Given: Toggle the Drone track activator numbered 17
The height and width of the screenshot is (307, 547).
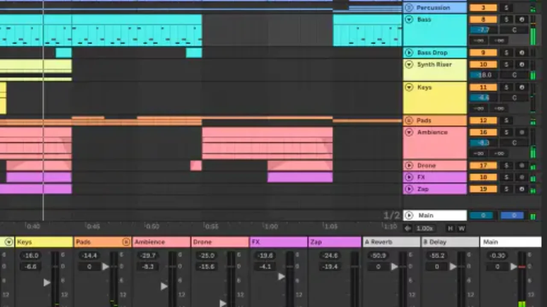Looking at the screenshot, I should pyautogui.click(x=483, y=165).
